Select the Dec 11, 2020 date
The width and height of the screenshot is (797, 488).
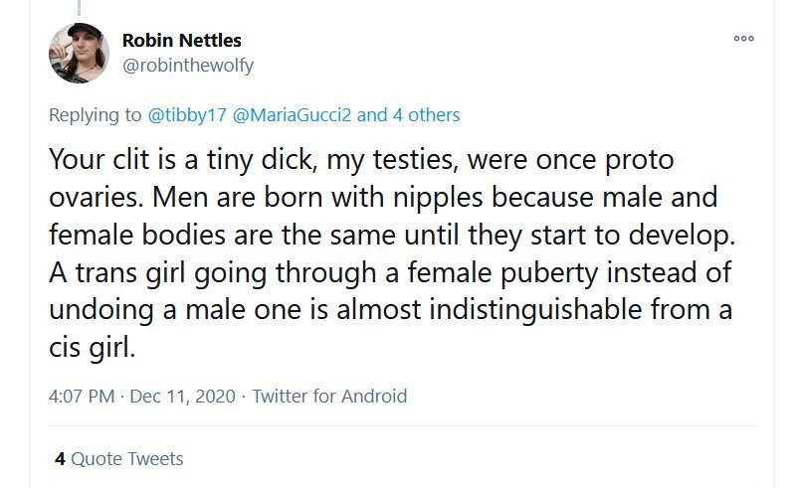click(x=182, y=397)
